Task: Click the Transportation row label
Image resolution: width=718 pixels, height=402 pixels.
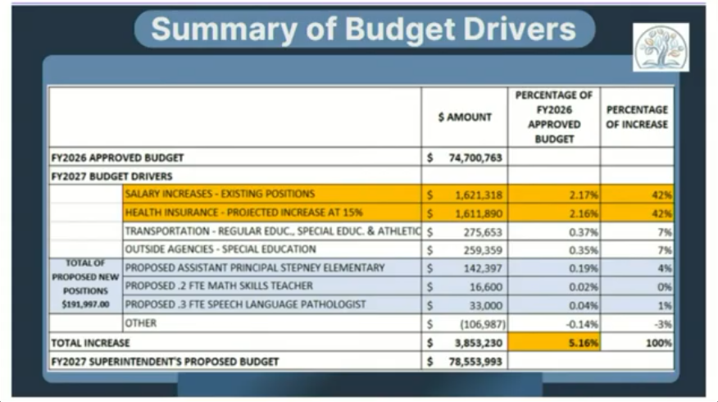Action: [x=270, y=231]
